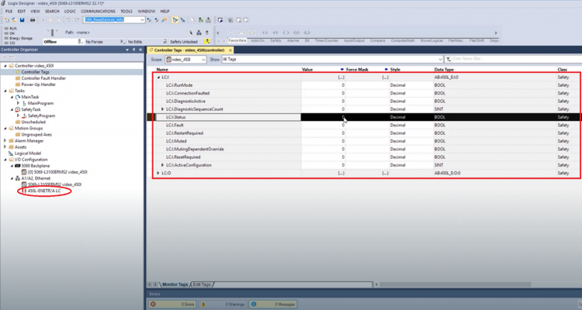Click the Find Previous icon beside routine combo
The width and height of the screenshot is (582, 310).
click(x=149, y=19)
